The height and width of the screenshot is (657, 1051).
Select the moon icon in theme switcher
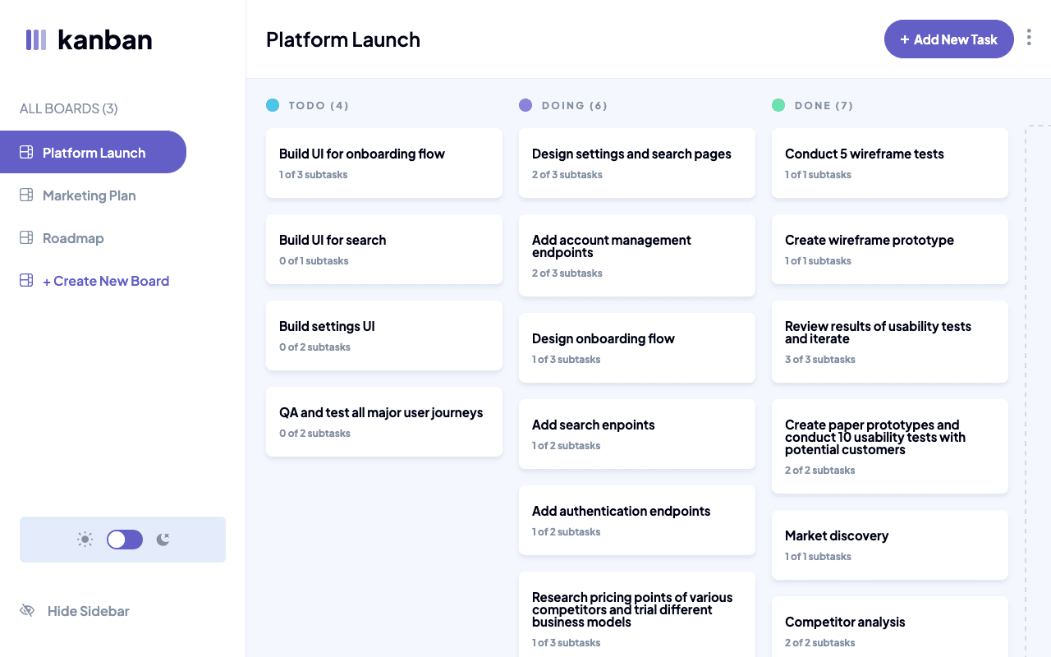click(x=162, y=539)
